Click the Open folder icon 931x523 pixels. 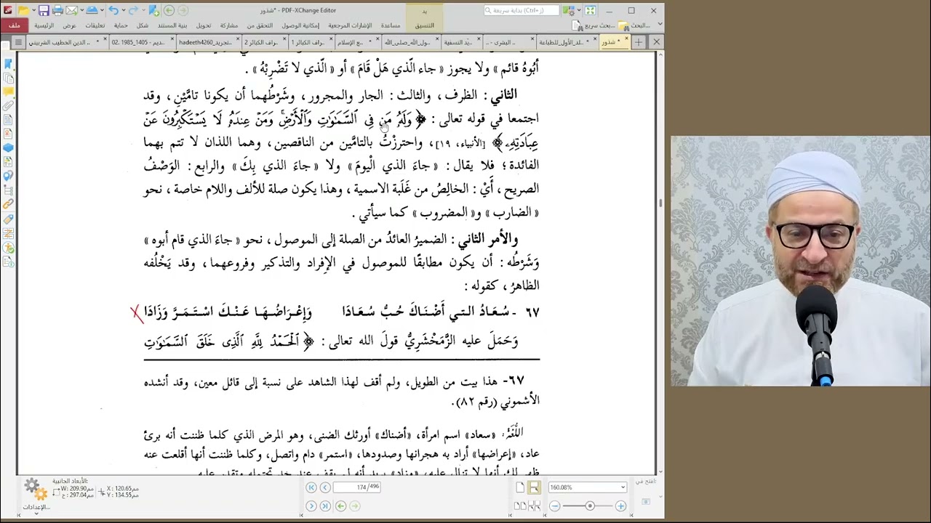23,10
